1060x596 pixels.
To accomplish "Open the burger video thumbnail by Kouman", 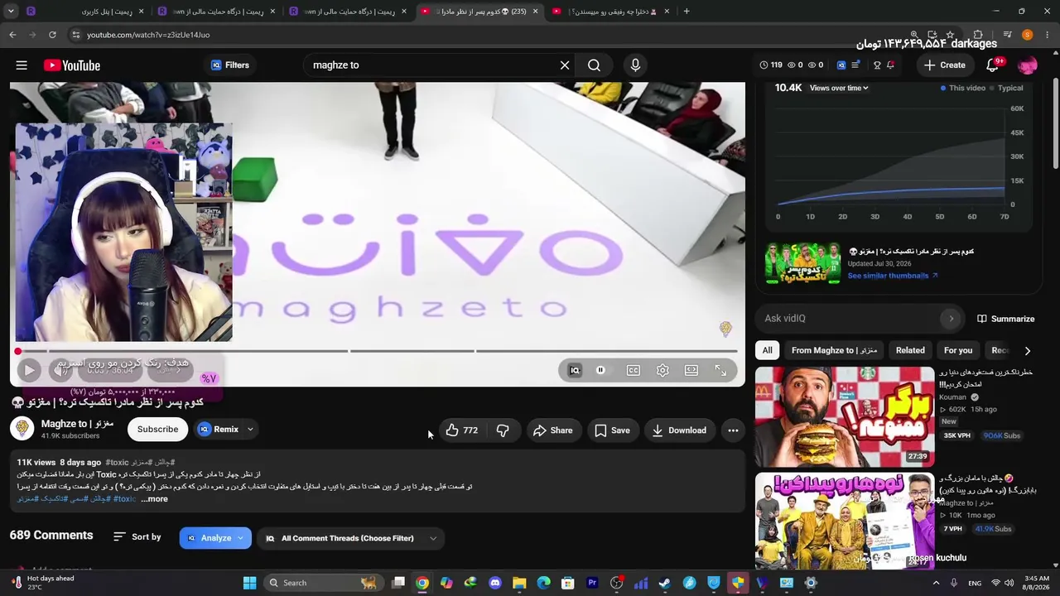I will (x=844, y=416).
